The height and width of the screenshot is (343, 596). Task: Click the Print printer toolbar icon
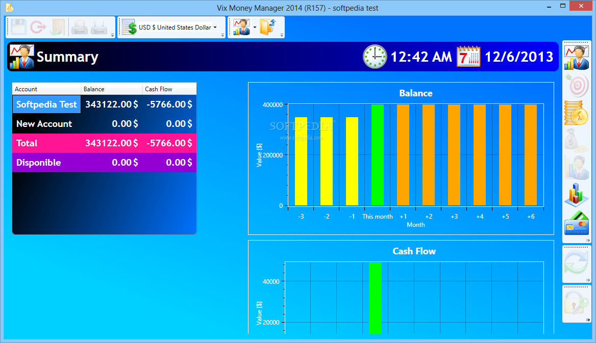tap(99, 27)
